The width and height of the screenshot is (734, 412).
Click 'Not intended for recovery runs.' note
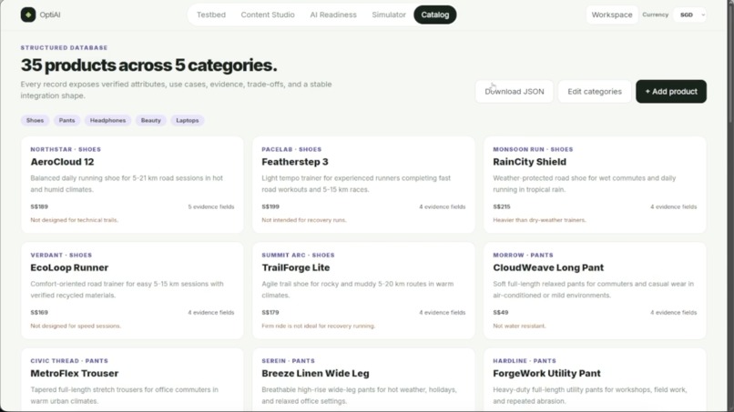(304, 220)
